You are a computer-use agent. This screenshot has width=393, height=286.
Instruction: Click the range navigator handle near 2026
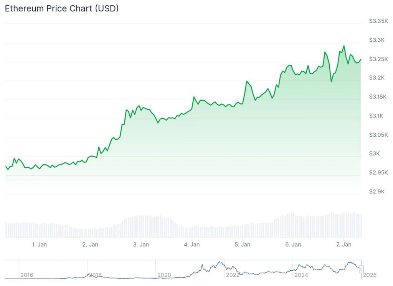tap(361, 270)
